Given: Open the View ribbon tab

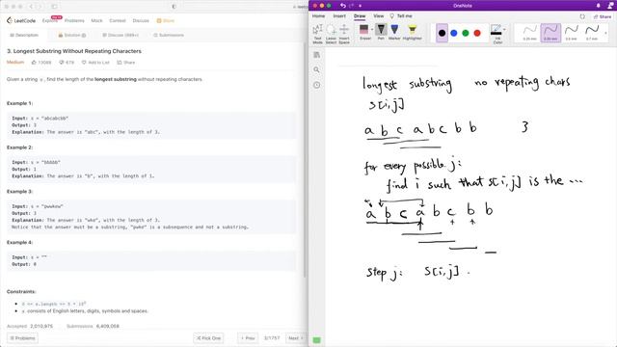Looking at the screenshot, I should coord(379,16).
